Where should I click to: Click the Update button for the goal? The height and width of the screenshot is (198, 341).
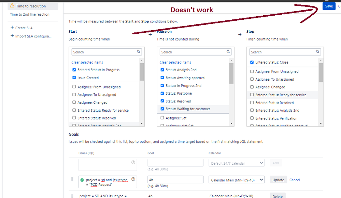pos(278,180)
